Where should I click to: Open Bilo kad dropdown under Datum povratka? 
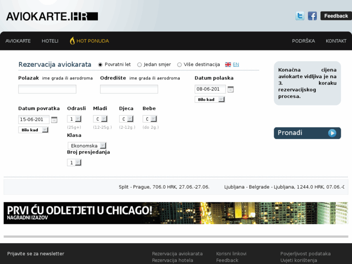click(x=33, y=130)
